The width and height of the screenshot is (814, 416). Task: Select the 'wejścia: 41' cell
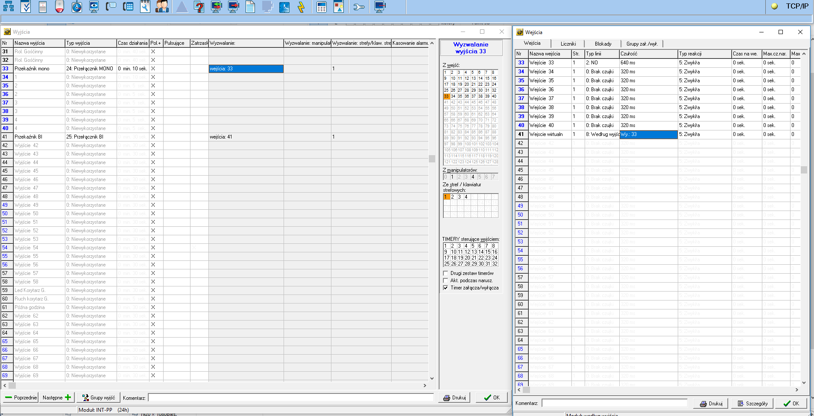pyautogui.click(x=246, y=137)
